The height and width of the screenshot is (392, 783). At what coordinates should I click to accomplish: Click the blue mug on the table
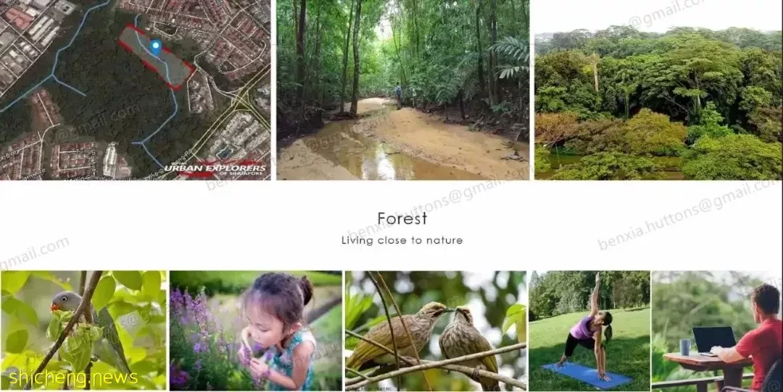(x=685, y=346)
